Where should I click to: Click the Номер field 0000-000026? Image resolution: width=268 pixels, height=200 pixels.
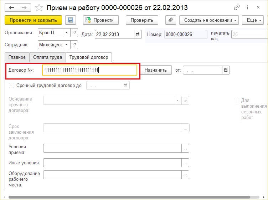186,34
